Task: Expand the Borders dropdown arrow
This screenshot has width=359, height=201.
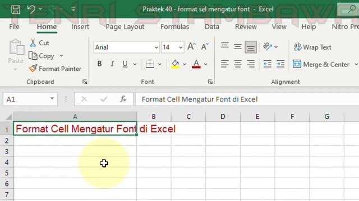Action: (160, 64)
